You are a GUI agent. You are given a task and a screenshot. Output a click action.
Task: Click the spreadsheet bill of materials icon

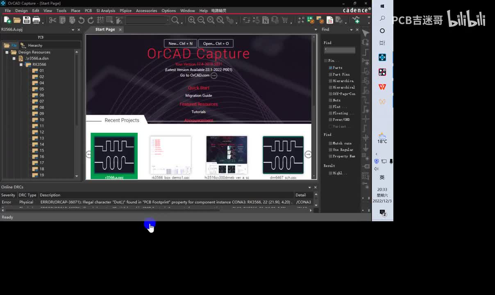pyautogui.click(x=330, y=20)
